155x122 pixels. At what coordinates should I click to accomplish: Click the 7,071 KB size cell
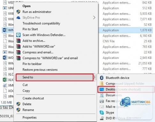(146, 19)
